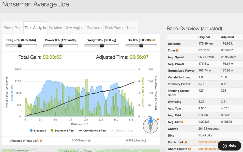The image size is (243, 152).
Task: Open the Power Plan tab
Action: coord(12,28)
